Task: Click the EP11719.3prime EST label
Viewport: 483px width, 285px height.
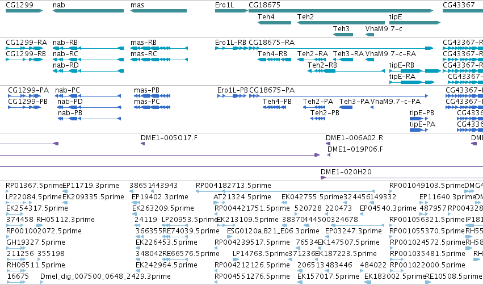Action: click(91, 186)
